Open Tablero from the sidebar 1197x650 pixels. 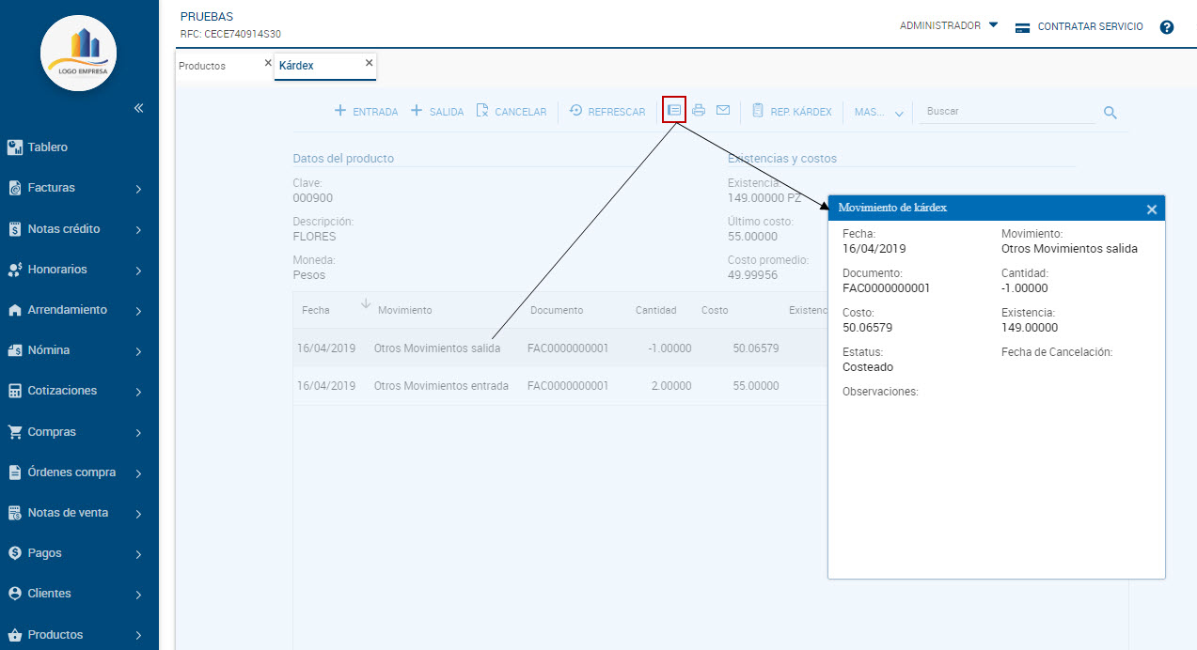48,147
